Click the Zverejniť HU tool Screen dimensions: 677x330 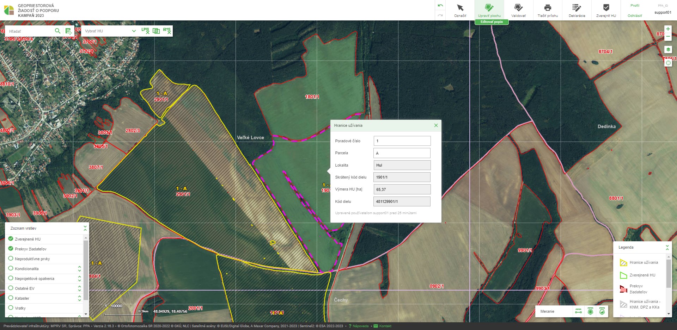606,10
